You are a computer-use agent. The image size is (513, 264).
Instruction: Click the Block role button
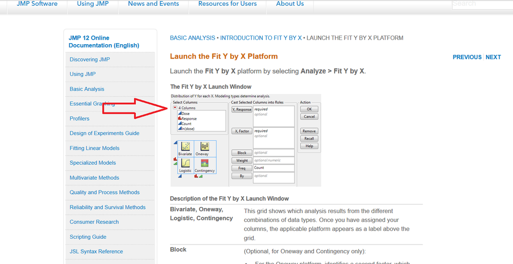click(242, 153)
